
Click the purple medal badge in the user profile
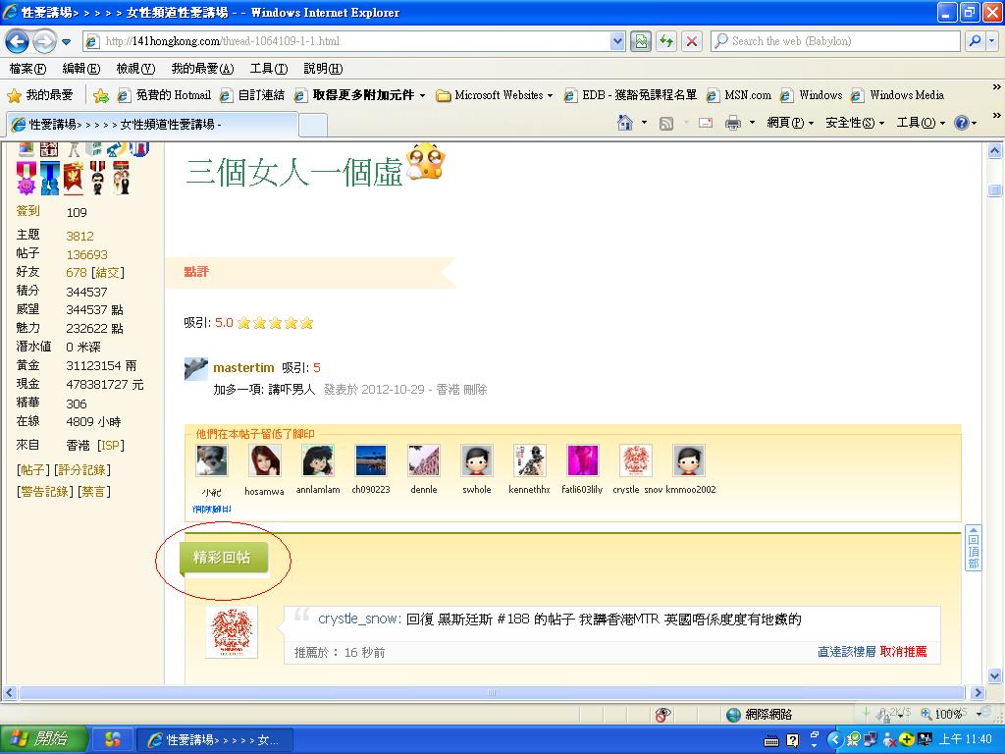[x=26, y=179]
